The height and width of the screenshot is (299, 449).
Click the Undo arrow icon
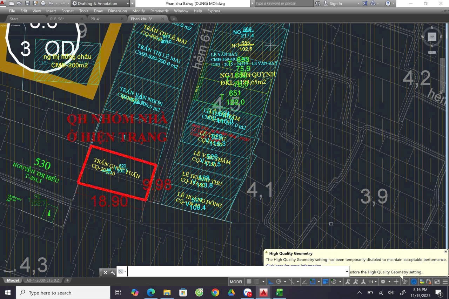51,4
